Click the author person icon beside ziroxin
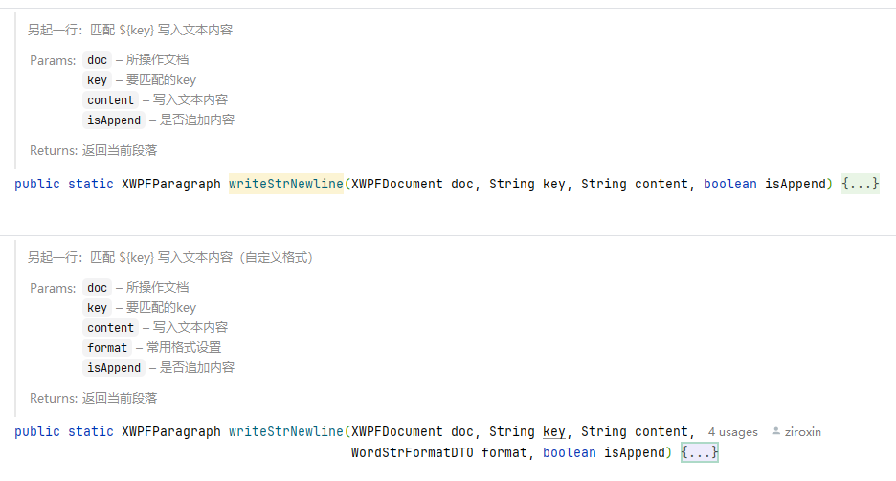The image size is (896, 481). click(775, 431)
